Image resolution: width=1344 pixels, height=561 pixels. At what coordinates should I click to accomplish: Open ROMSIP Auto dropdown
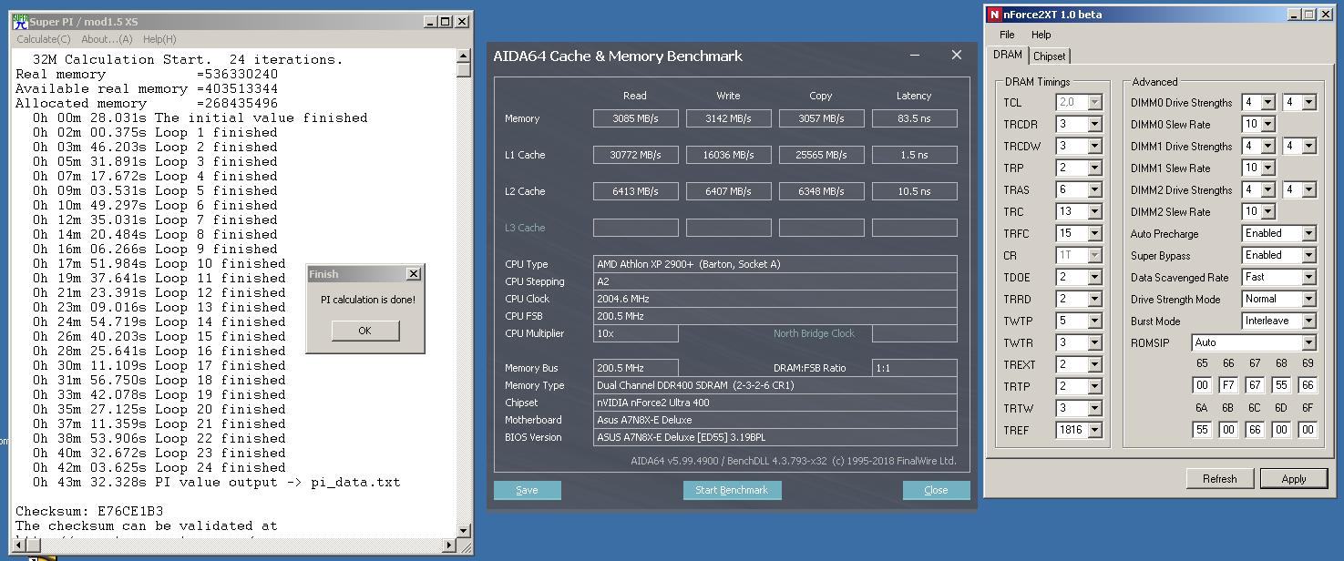(1308, 342)
